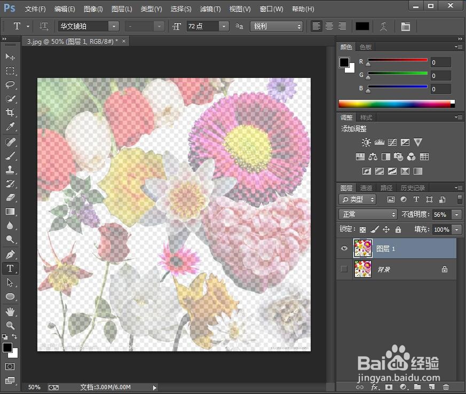Open the blend mode dropdown 正常
Screen dimensions: 466x394
point(368,214)
